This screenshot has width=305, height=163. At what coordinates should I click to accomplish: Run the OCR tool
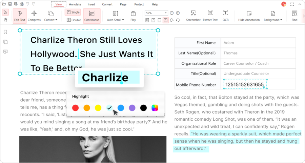226,16
